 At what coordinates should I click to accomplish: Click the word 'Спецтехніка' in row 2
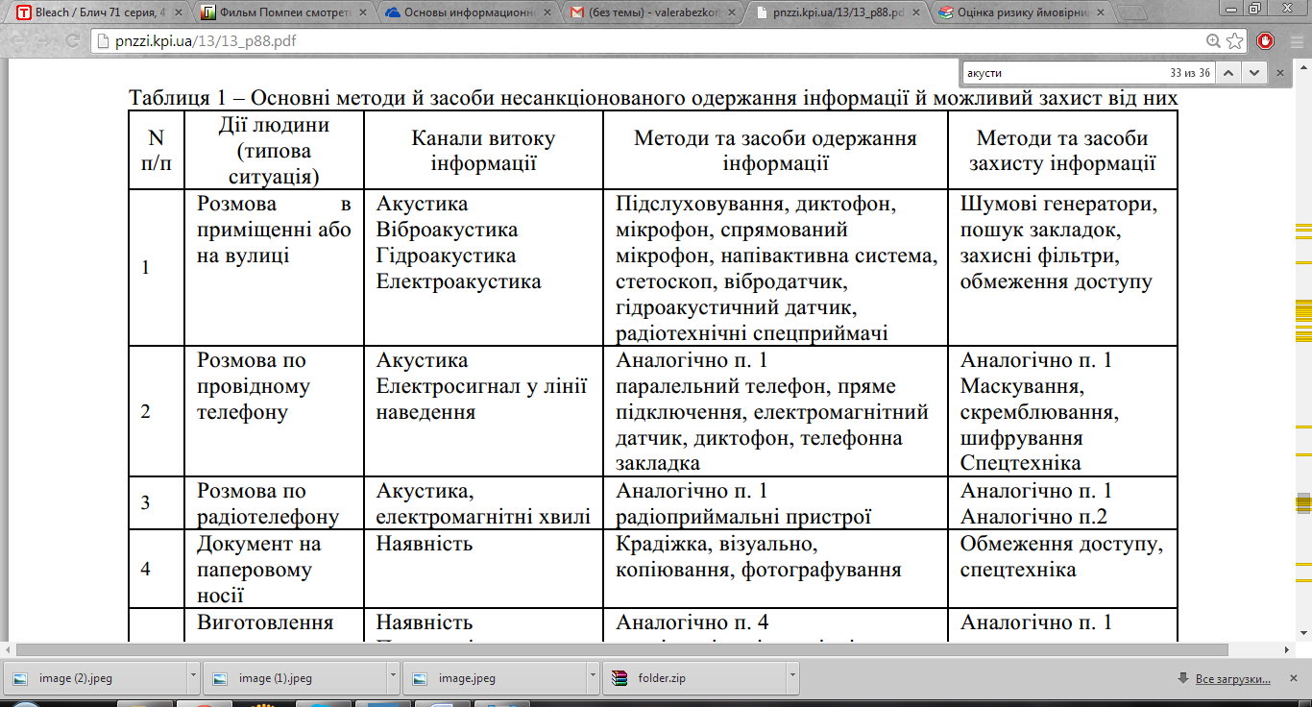point(1020,463)
